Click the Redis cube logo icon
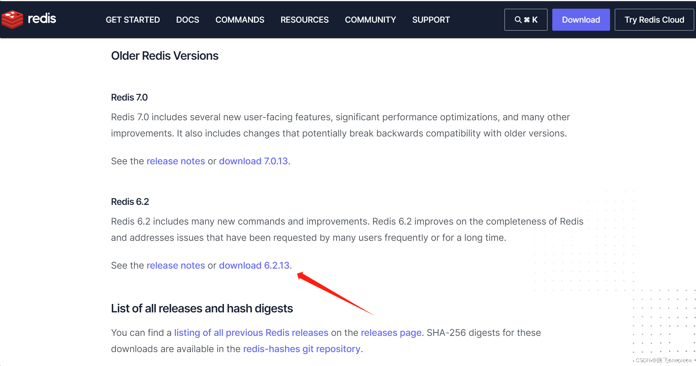The image size is (696, 366). click(x=12, y=19)
